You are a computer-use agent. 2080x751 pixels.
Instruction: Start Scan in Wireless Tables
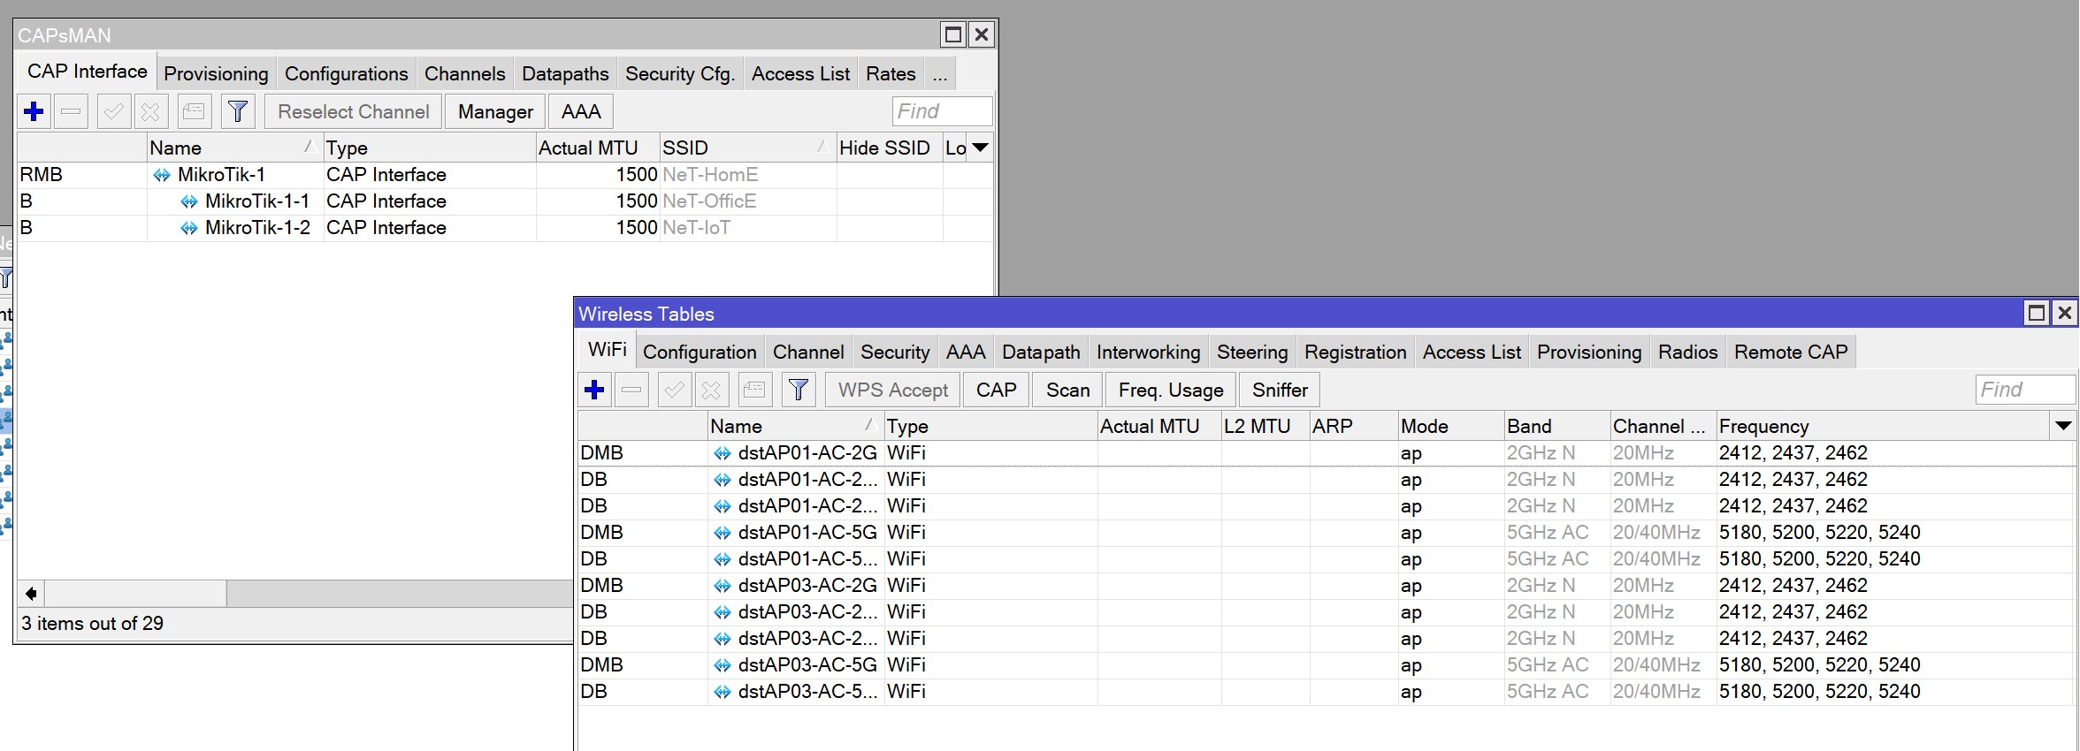1067,390
